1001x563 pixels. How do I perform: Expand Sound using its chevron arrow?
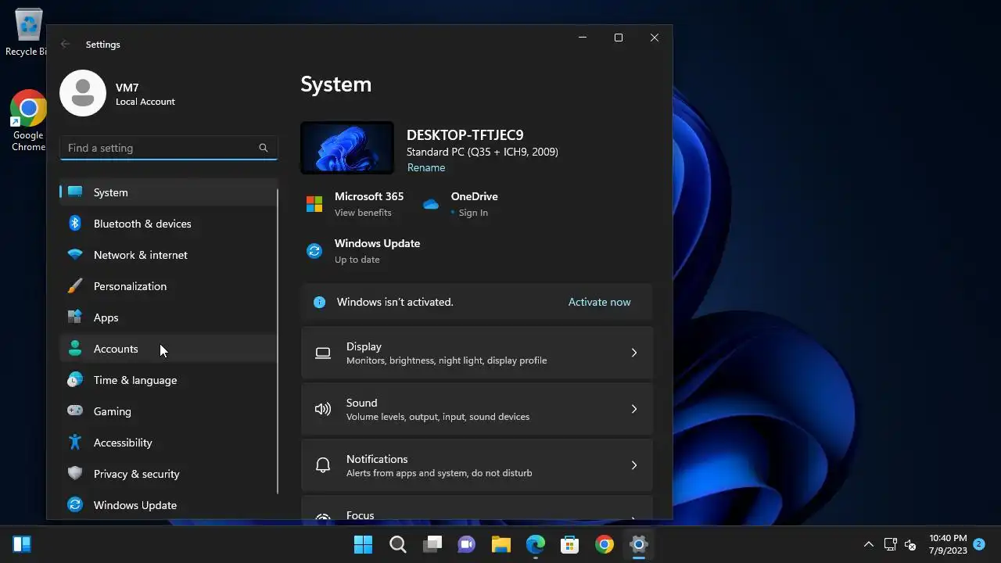click(634, 409)
